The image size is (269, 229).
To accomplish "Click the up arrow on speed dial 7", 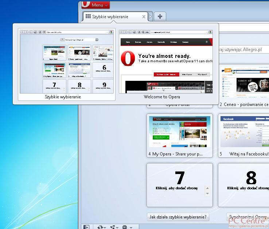I will coord(208,189).
